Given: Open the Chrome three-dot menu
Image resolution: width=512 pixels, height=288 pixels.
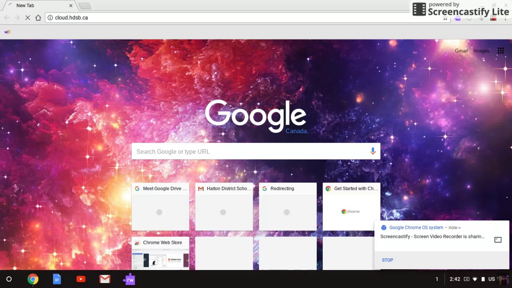Looking at the screenshot, I should 506,18.
